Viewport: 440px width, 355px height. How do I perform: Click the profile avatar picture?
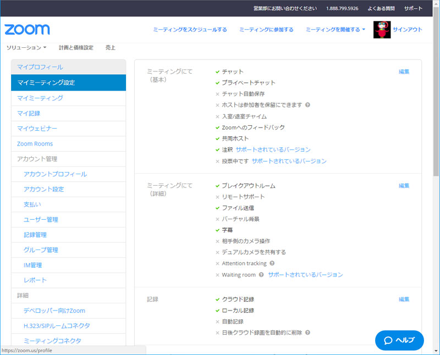382,30
